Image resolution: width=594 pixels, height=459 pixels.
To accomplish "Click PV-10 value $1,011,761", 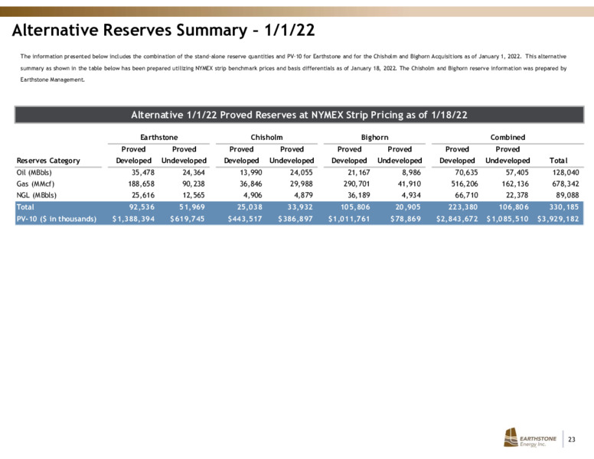I will pos(349,219).
